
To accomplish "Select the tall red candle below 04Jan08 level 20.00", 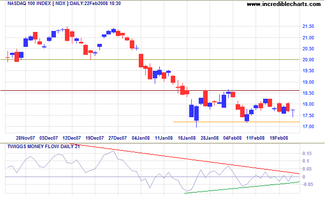I will (141, 60).
